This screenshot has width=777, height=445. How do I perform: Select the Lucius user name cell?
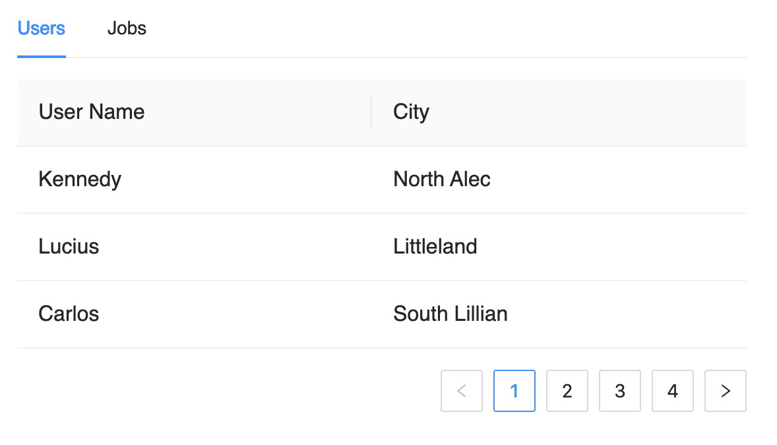click(x=69, y=246)
